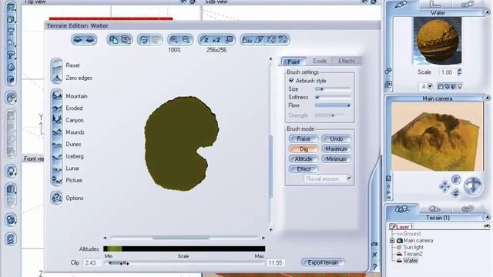Click the Zoom out magnifier icon
The width and height of the screenshot is (493, 277).
pos(186,39)
